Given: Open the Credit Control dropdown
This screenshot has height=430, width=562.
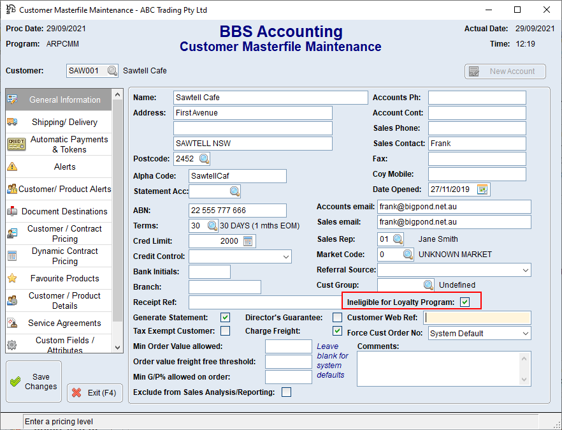Looking at the screenshot, I should coord(287,256).
